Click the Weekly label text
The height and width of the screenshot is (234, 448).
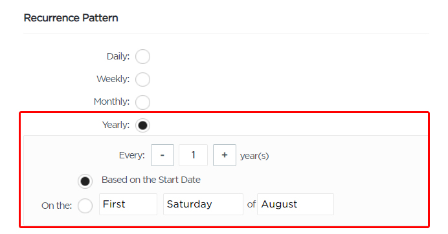(x=113, y=79)
